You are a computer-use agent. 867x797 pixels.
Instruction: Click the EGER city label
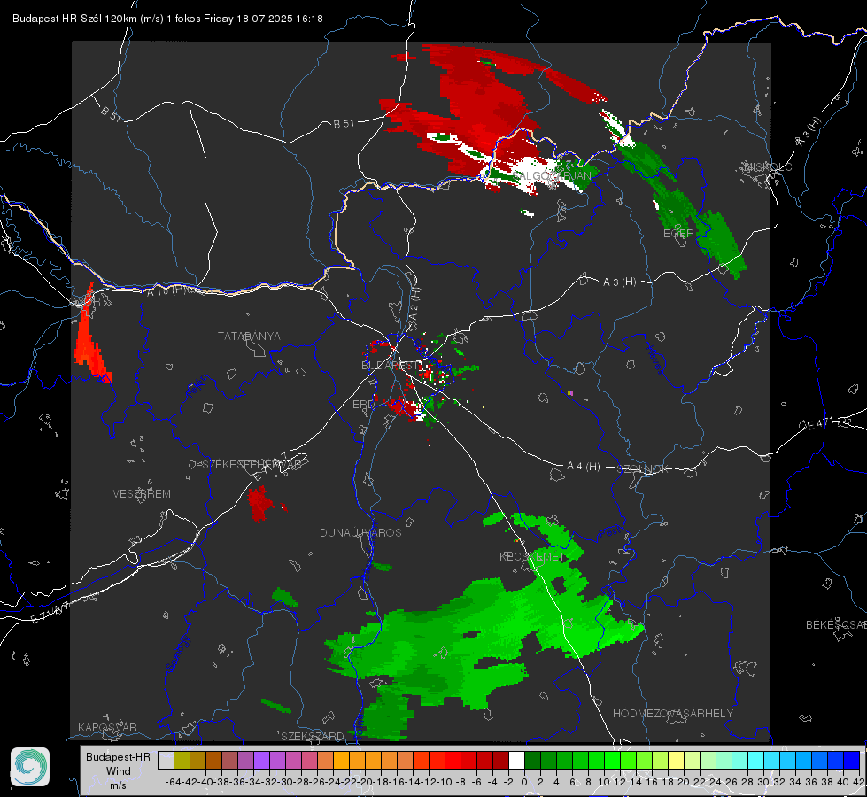pyautogui.click(x=678, y=234)
